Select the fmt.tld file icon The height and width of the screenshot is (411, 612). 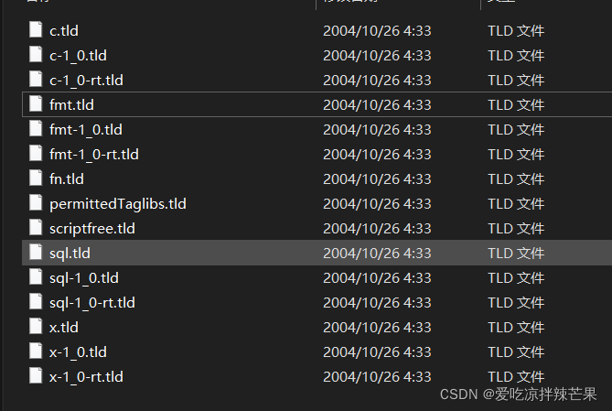[x=36, y=104]
